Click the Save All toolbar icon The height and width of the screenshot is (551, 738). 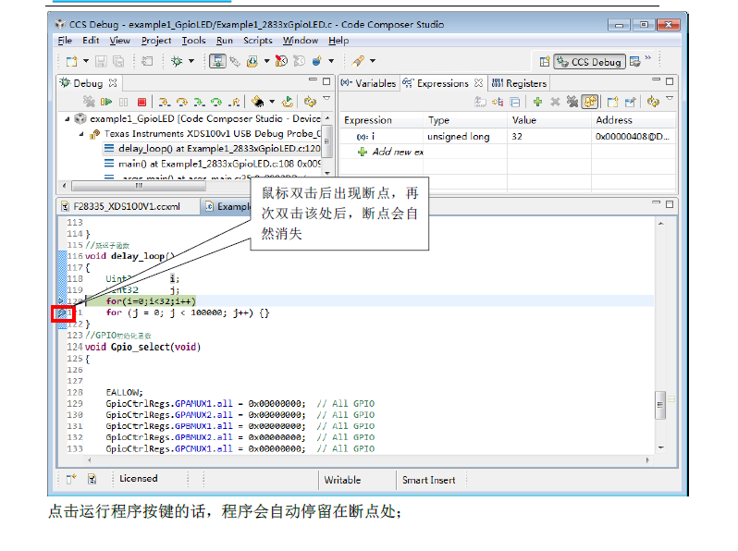point(118,61)
